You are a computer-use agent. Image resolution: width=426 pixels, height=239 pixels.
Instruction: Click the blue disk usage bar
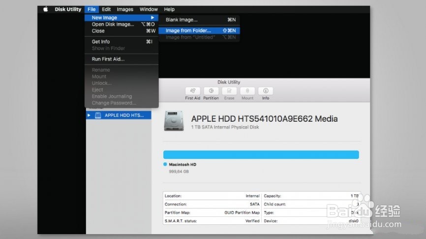(261, 155)
